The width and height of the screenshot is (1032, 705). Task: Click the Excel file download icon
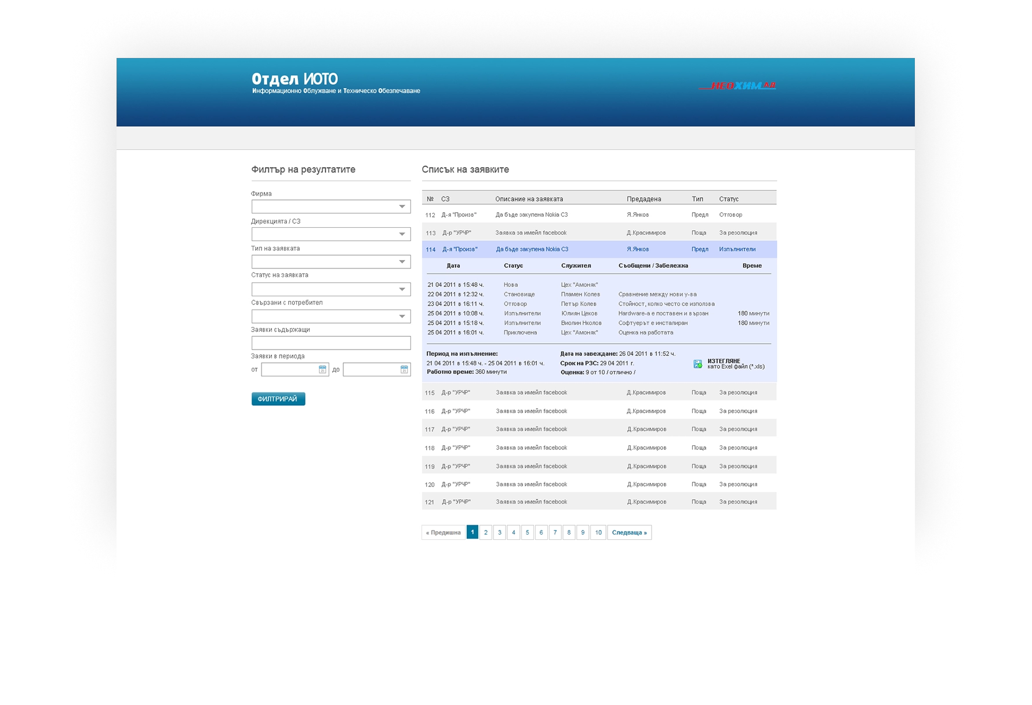[x=697, y=364]
